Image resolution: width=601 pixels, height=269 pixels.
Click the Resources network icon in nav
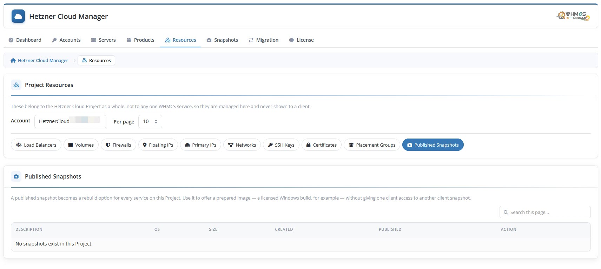167,40
